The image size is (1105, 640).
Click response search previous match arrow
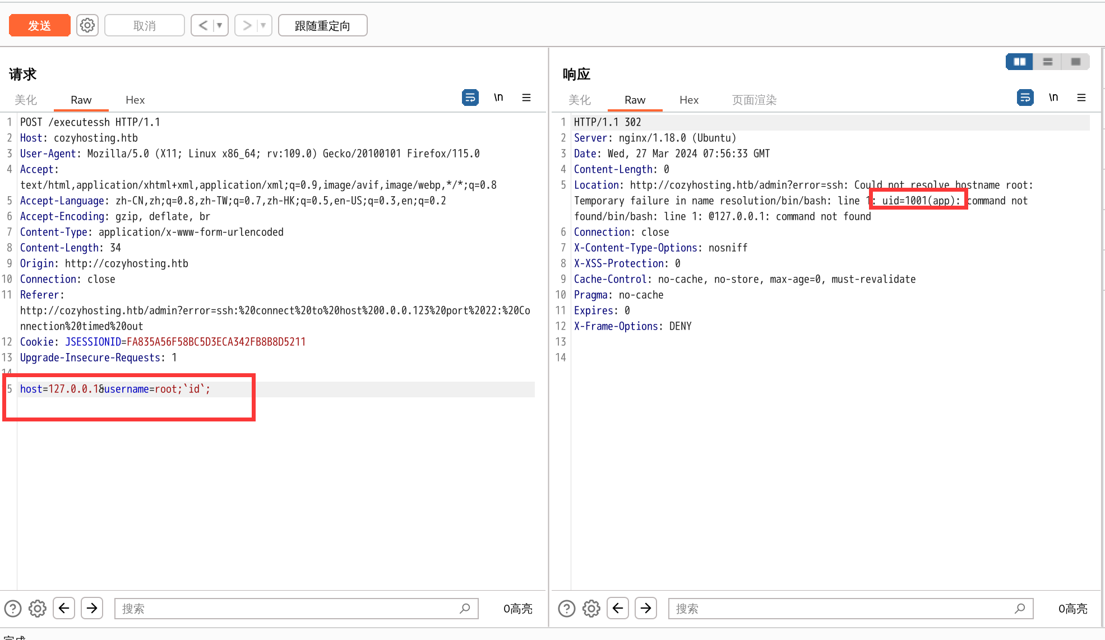click(618, 608)
